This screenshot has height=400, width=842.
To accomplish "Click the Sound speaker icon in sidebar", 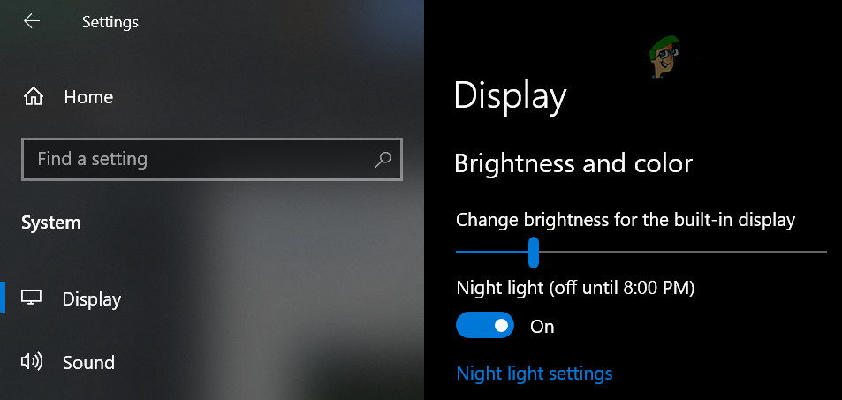I will pyautogui.click(x=32, y=362).
